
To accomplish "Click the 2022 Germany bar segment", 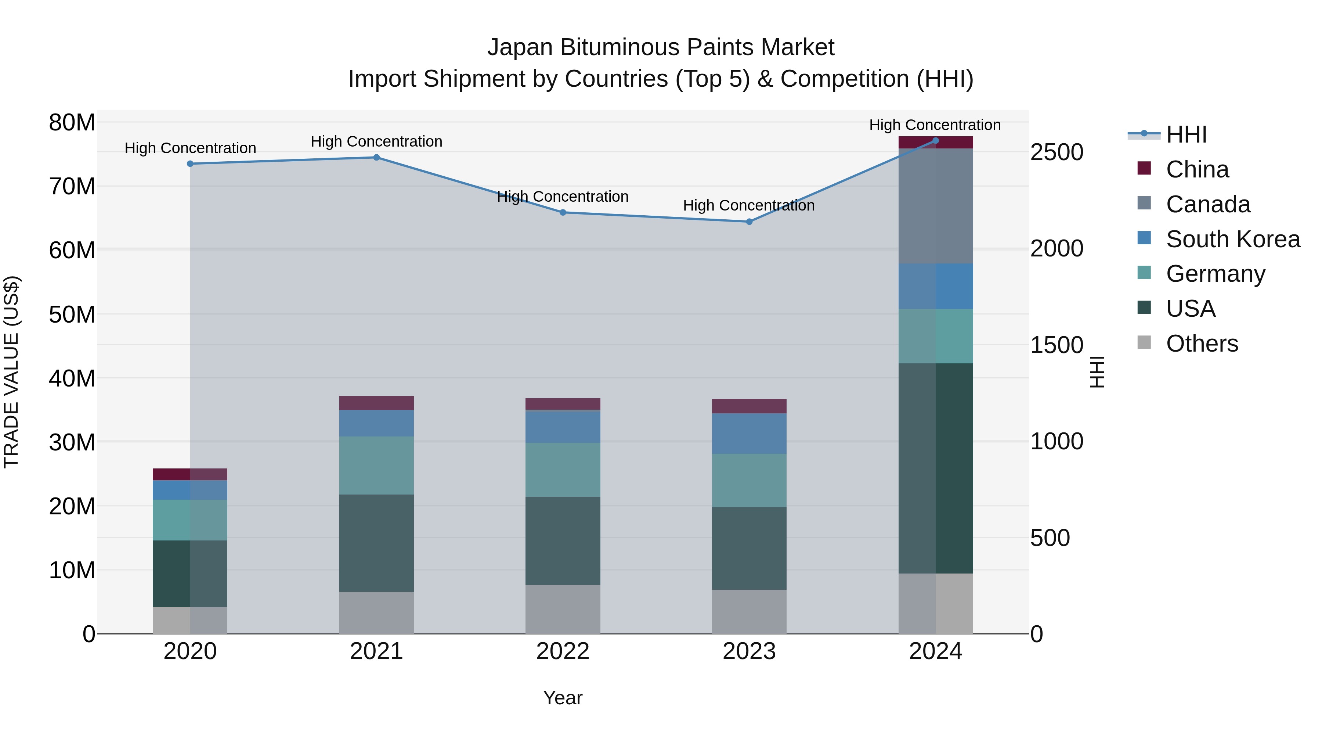I will tap(563, 470).
